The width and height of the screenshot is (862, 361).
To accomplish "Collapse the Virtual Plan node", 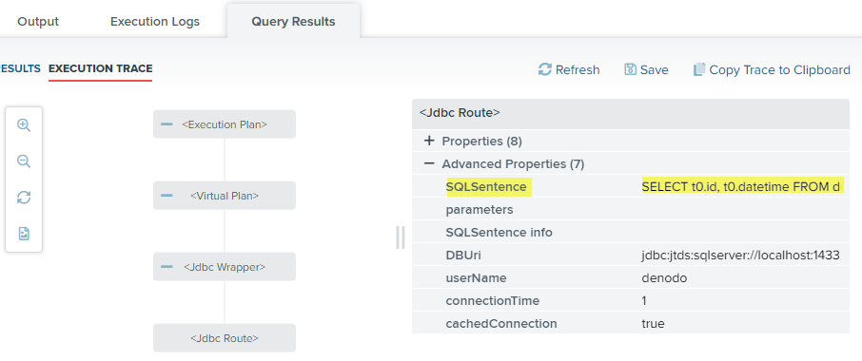I will (167, 196).
